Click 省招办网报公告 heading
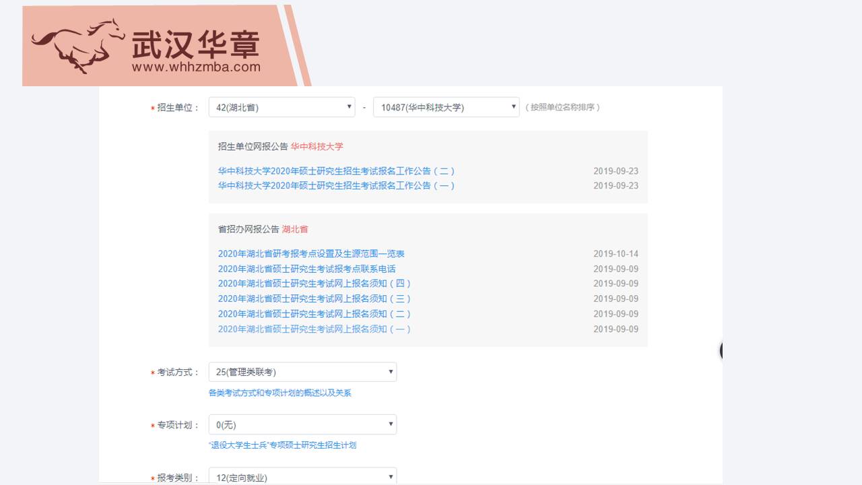 pyautogui.click(x=248, y=229)
